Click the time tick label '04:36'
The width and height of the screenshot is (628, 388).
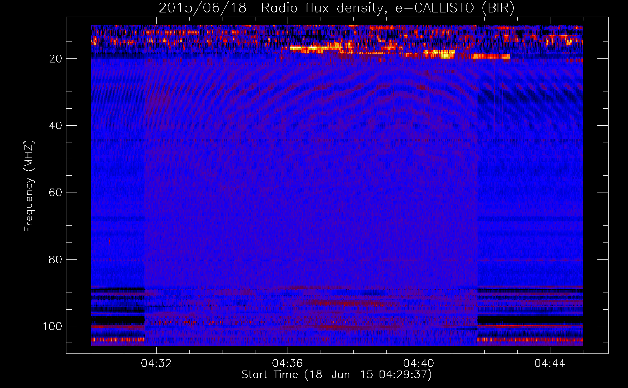[288, 364]
